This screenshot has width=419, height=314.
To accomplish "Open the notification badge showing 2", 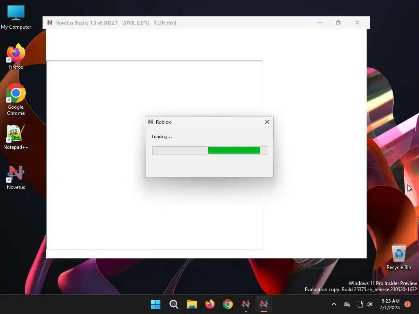I will (407, 304).
